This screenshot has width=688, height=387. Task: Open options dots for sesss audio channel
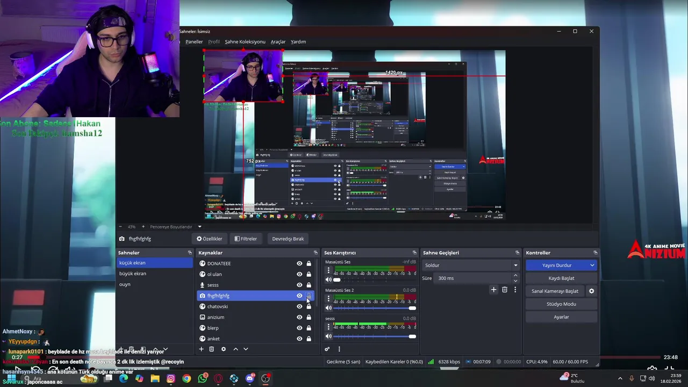point(328,327)
